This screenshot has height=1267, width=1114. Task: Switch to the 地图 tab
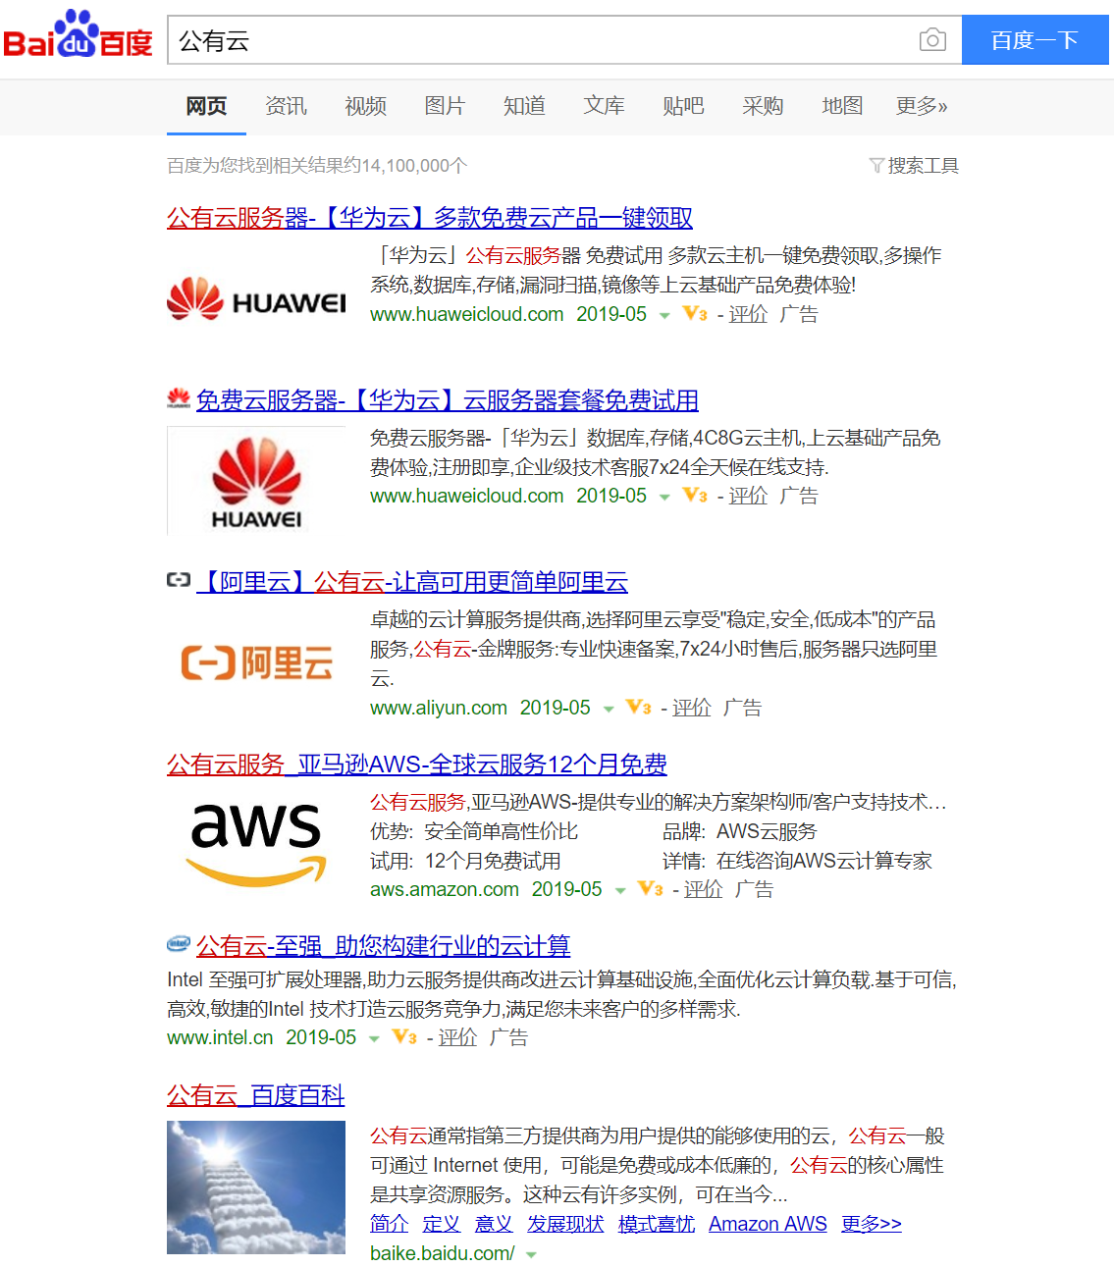point(842,106)
